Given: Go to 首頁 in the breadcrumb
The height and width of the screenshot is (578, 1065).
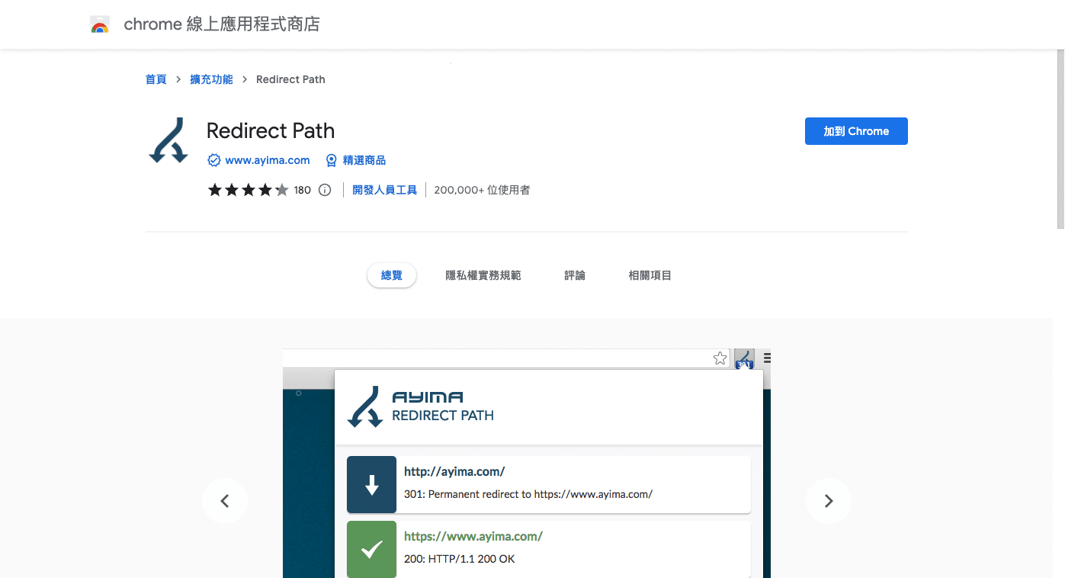Looking at the screenshot, I should tap(156, 79).
